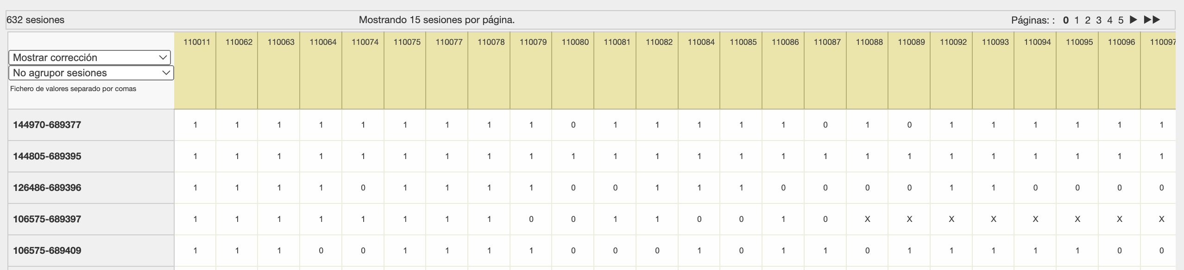Image resolution: width=1184 pixels, height=270 pixels.
Task: Open the No agrupor sesiones dropdown
Action: click(x=91, y=73)
